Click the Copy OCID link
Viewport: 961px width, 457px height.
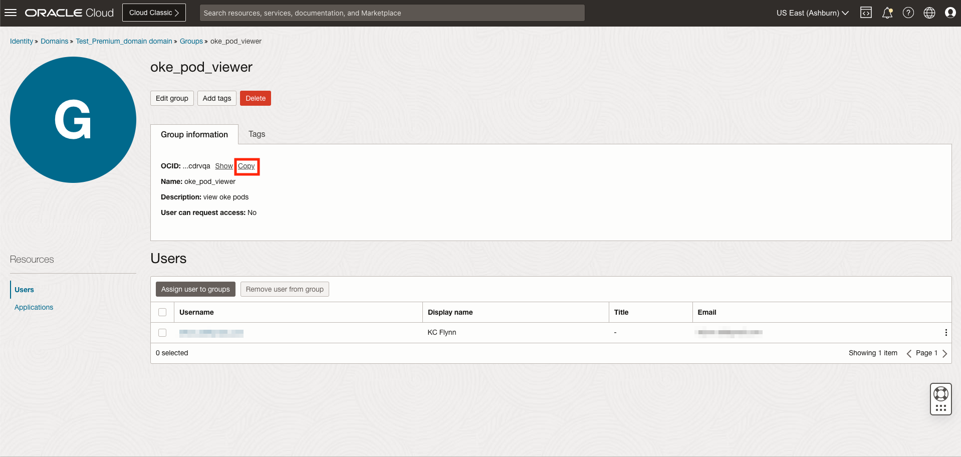pyautogui.click(x=246, y=166)
